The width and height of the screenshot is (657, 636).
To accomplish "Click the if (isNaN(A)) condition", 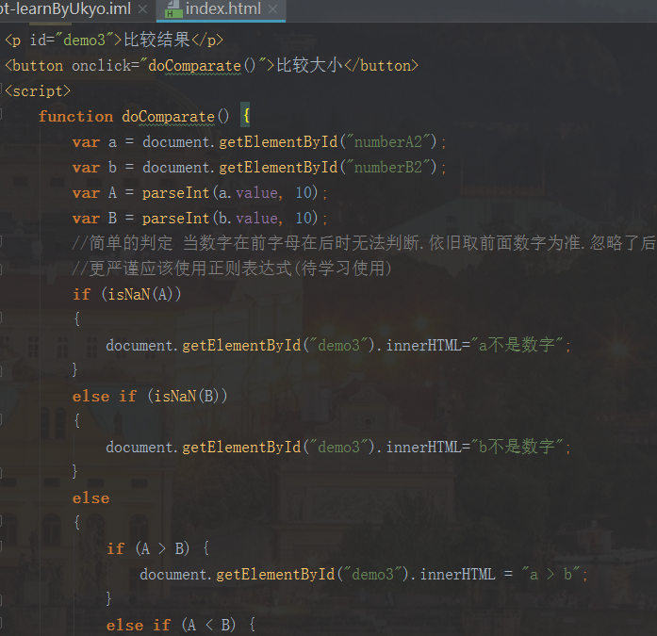I will (x=127, y=294).
